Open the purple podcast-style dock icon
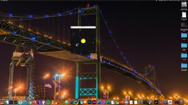The height and width of the screenshot is (105, 188). pyautogui.click(x=39, y=102)
